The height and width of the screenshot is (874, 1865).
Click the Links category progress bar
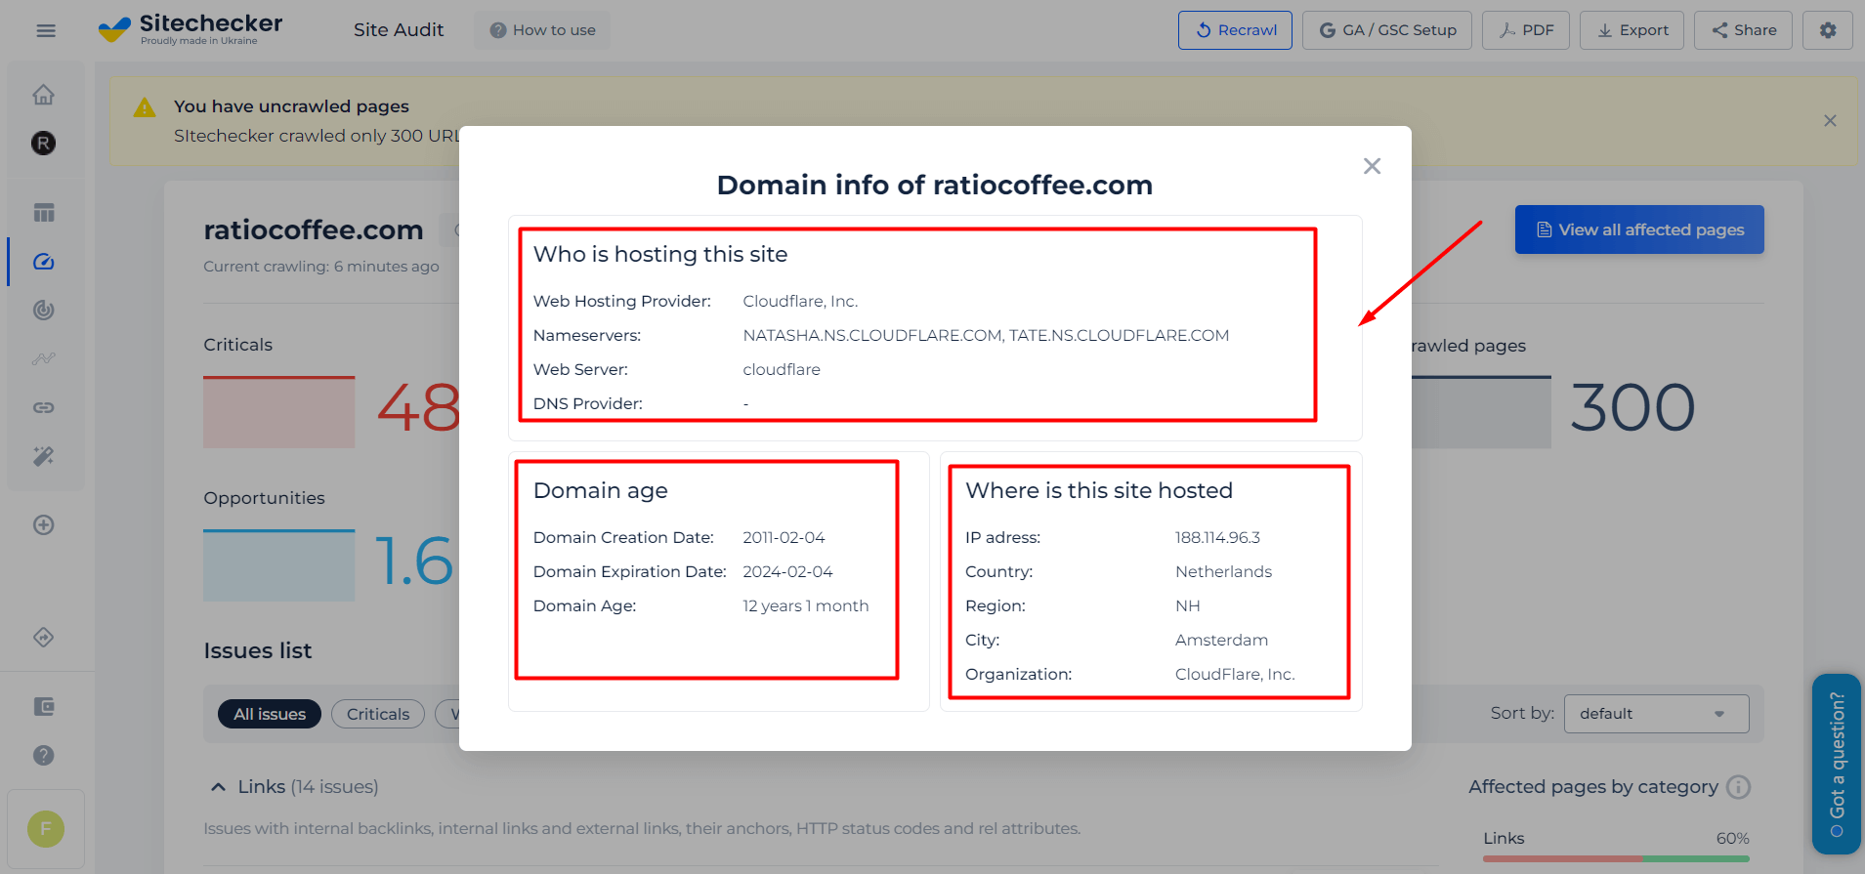(1616, 858)
